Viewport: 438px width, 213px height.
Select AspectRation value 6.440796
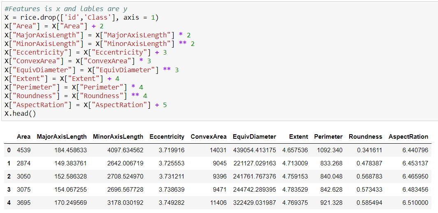click(415, 150)
